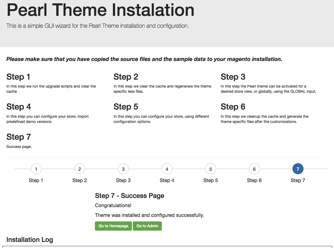Go to wizard step circle 1

click(x=36, y=169)
